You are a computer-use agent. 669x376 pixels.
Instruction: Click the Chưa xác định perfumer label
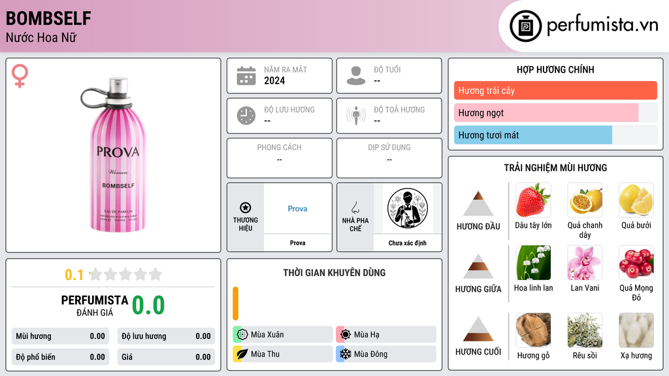click(x=408, y=243)
